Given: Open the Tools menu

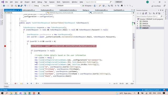Looking at the screenshot, I should pos(58,2).
